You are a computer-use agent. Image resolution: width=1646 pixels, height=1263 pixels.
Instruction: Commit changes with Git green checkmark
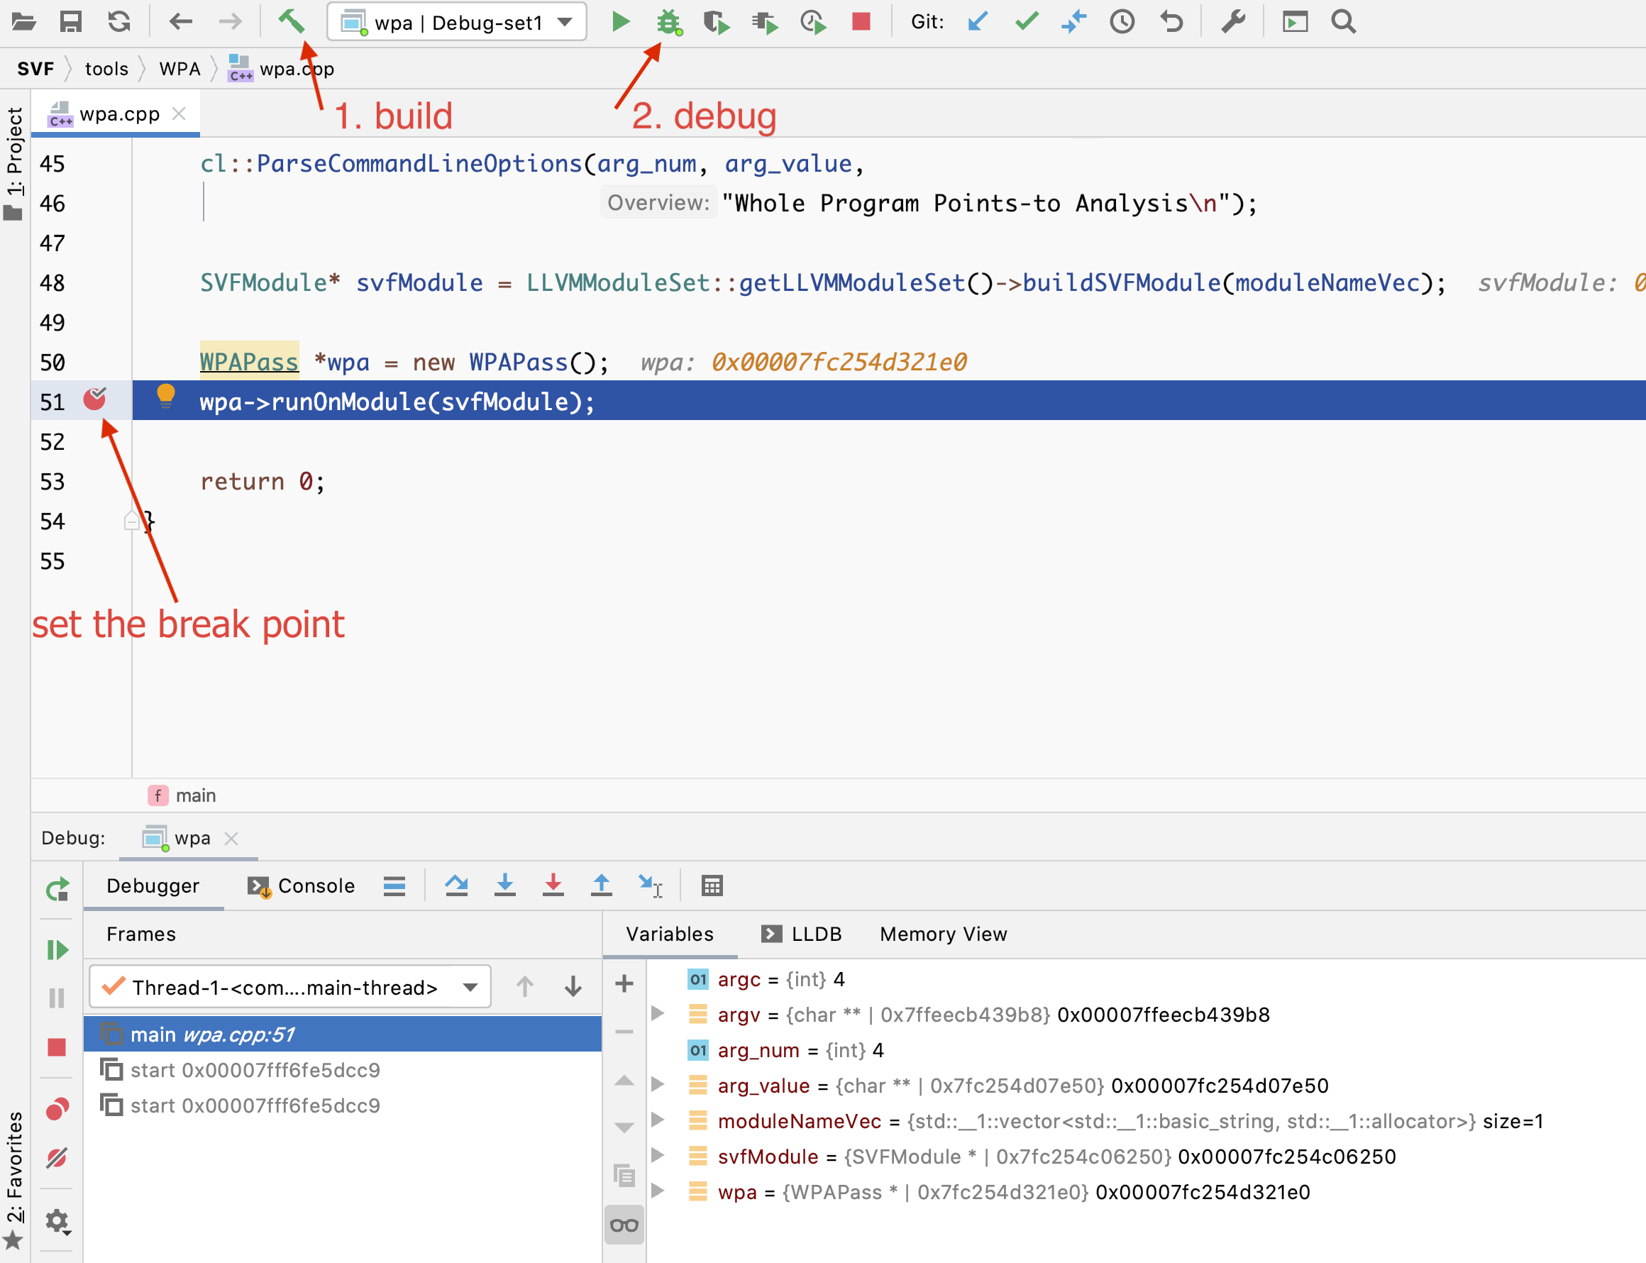point(1026,22)
